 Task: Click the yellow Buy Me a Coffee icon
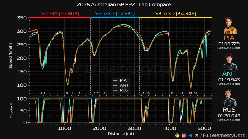point(177,135)
